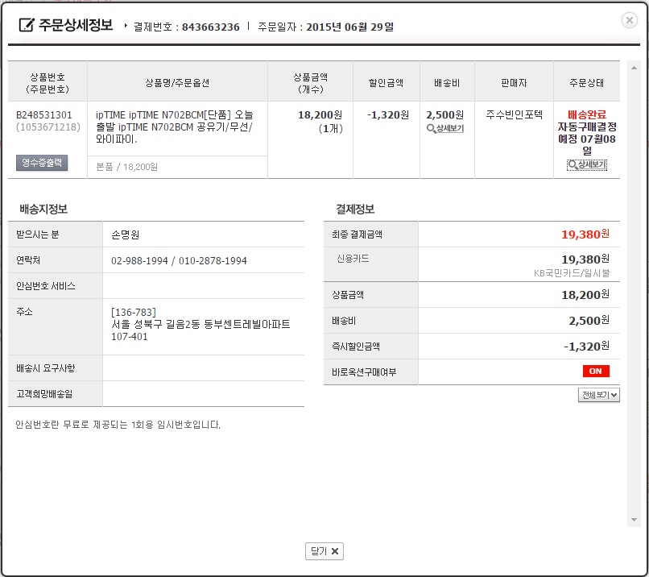The image size is (649, 577).
Task: Click the 결제정보 section heading
Action: [x=355, y=209]
